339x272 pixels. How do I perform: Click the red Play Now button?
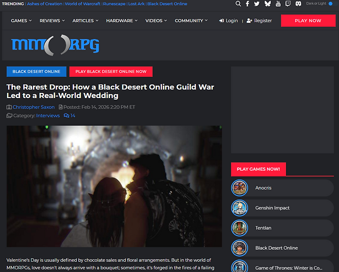point(308,21)
